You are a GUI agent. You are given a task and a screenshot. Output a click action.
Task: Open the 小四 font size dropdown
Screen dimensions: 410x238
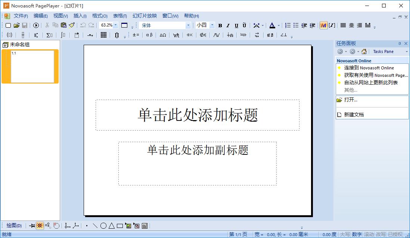[x=212, y=25]
